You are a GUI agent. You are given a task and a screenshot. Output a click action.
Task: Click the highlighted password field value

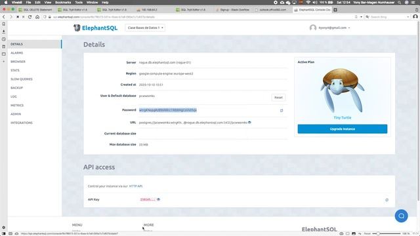click(x=168, y=110)
